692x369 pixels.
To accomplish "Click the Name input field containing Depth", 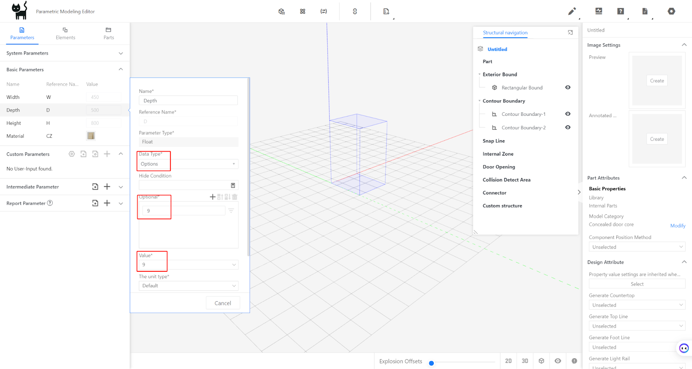I will pos(188,101).
